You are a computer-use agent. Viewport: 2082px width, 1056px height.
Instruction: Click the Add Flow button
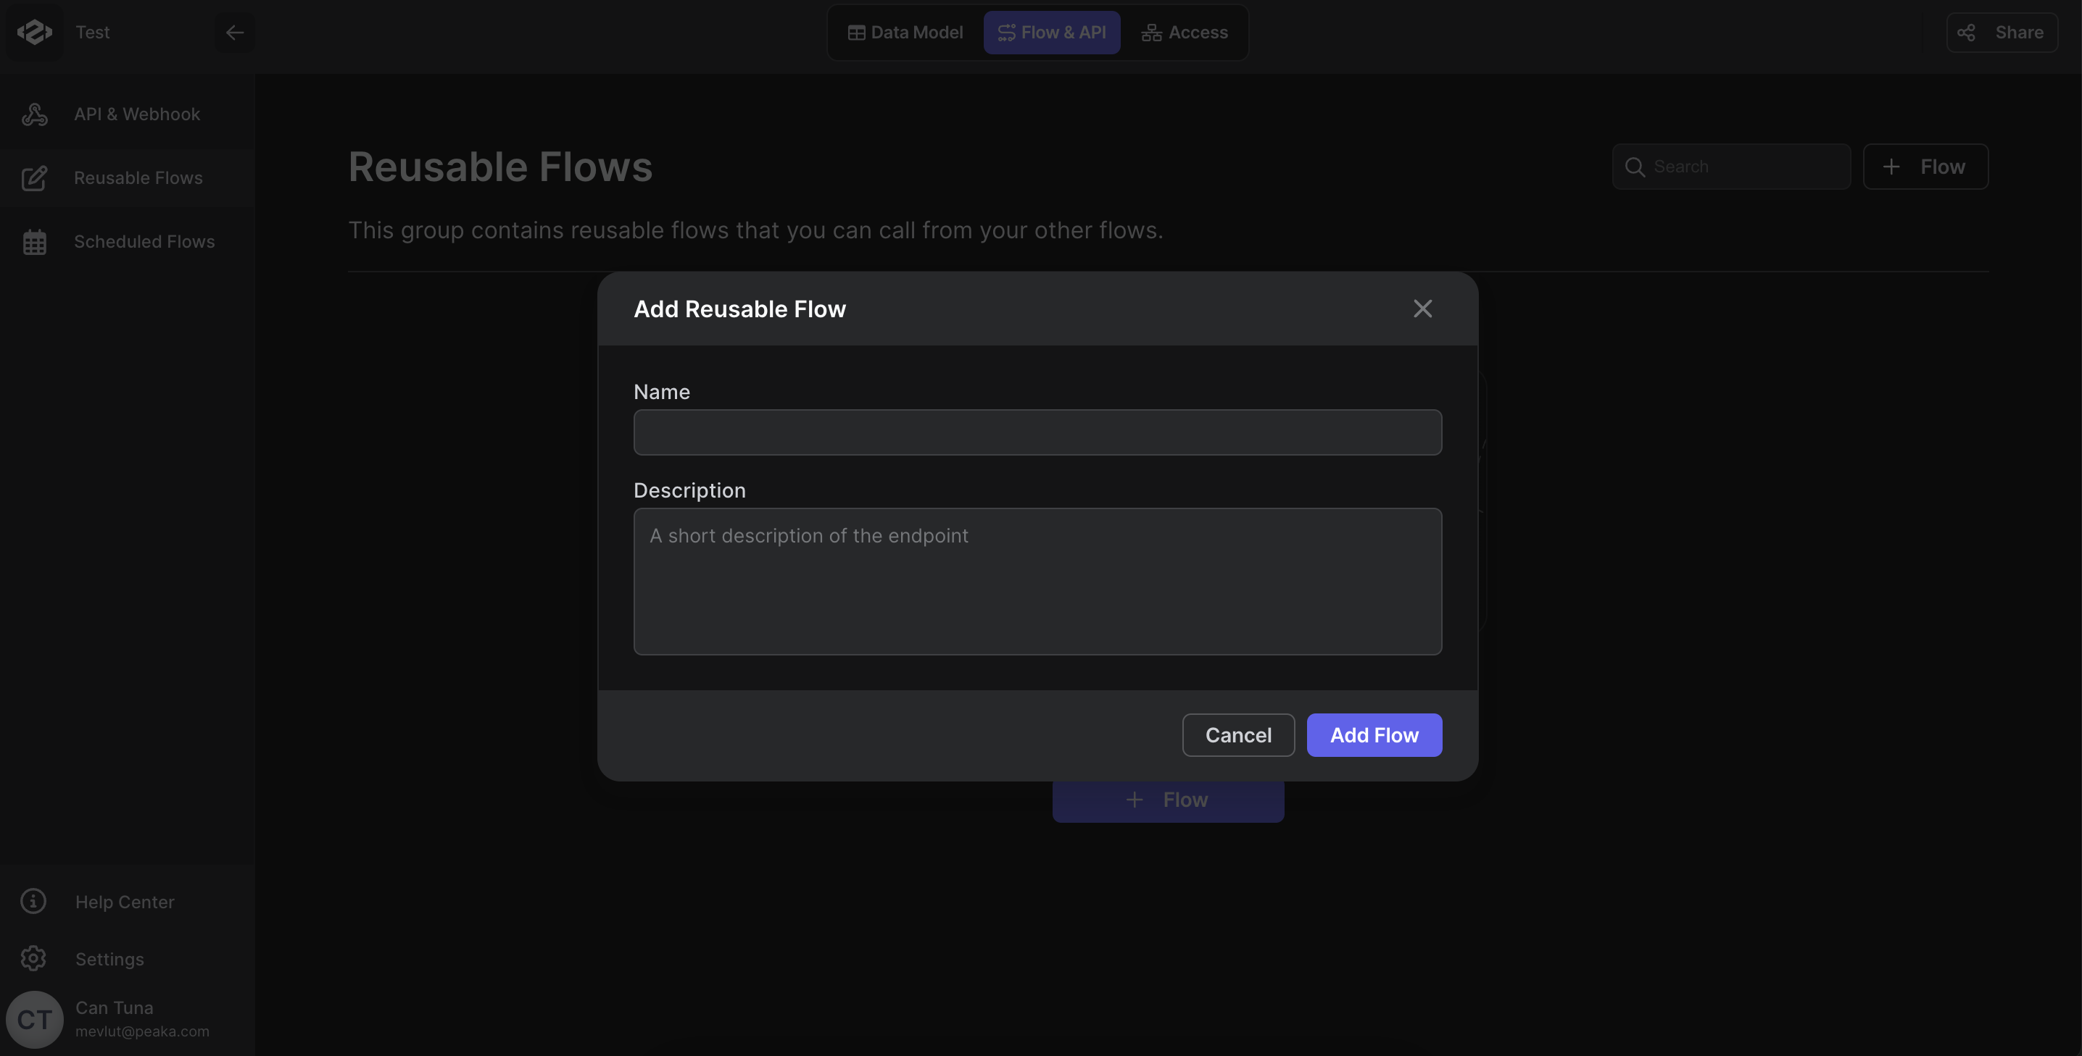pyautogui.click(x=1374, y=734)
